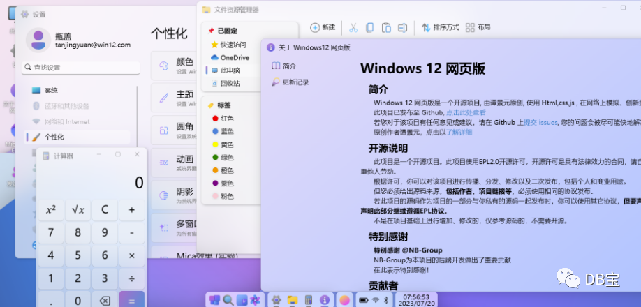The image size is (641, 307).
Task: Open the Wi-Fi icon in tray
Action: click(x=375, y=301)
